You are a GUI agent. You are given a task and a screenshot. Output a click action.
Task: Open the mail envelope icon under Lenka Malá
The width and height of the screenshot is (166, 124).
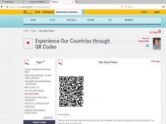[147, 46]
